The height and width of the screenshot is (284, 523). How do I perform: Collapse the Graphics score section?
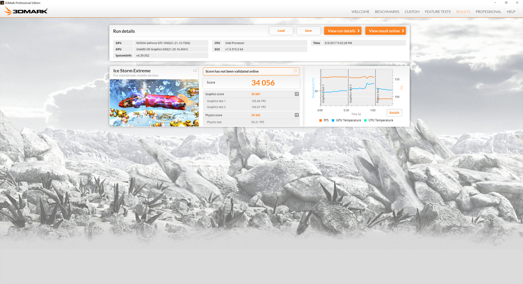297,94
